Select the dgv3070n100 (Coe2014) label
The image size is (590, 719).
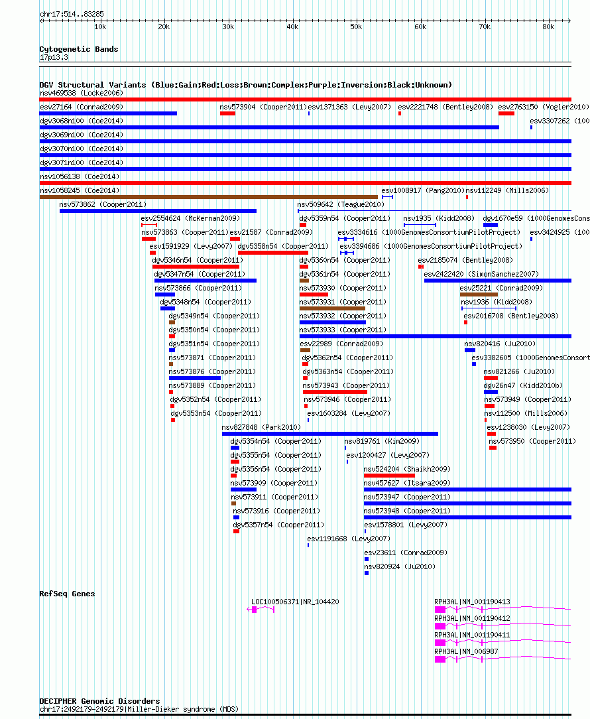coord(82,149)
